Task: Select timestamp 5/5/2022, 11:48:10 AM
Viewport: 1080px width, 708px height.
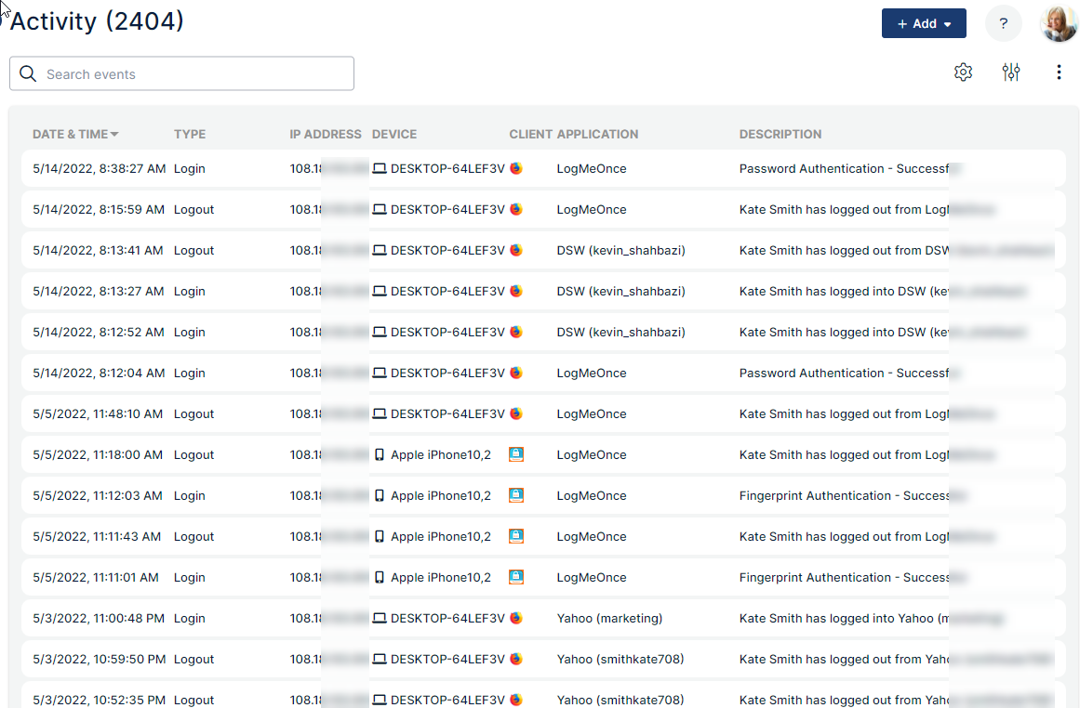Action: coord(98,413)
